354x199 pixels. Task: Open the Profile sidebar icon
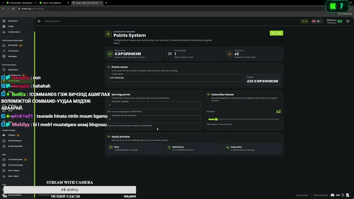[4, 27]
